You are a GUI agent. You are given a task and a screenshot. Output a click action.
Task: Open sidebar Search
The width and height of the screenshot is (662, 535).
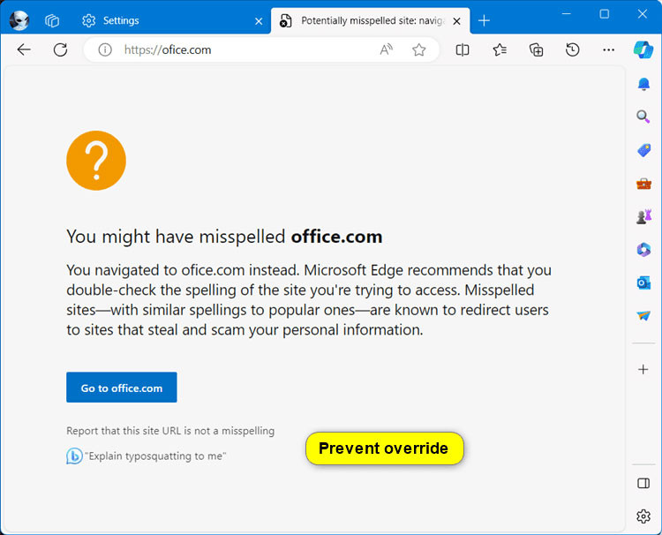tap(643, 117)
